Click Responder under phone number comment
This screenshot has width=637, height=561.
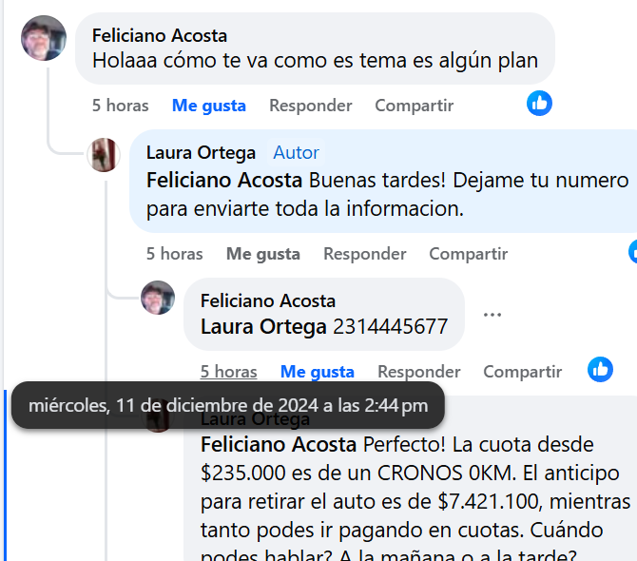pyautogui.click(x=419, y=372)
